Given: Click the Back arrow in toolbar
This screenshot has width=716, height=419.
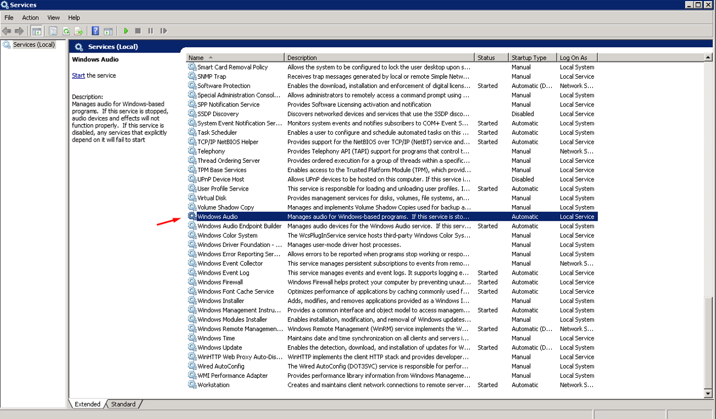Looking at the screenshot, I should click(x=7, y=31).
